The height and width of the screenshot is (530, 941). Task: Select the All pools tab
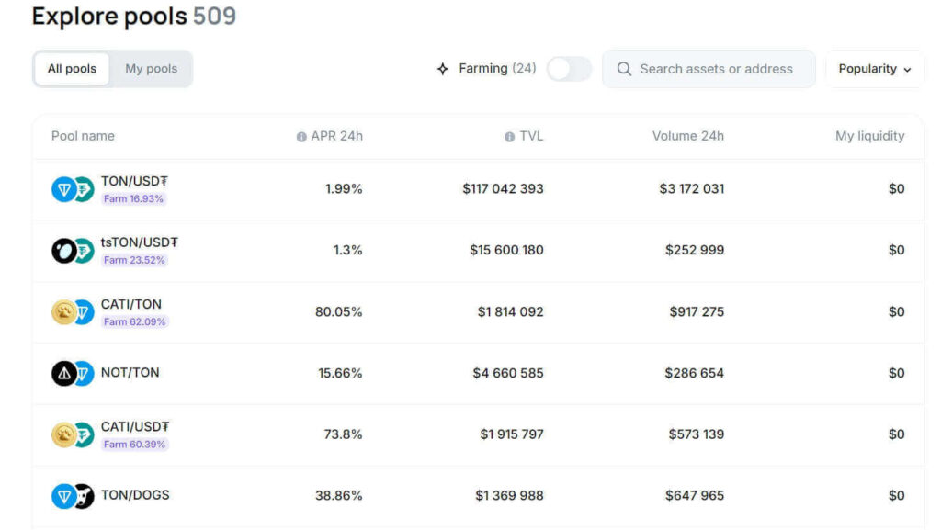(x=72, y=69)
